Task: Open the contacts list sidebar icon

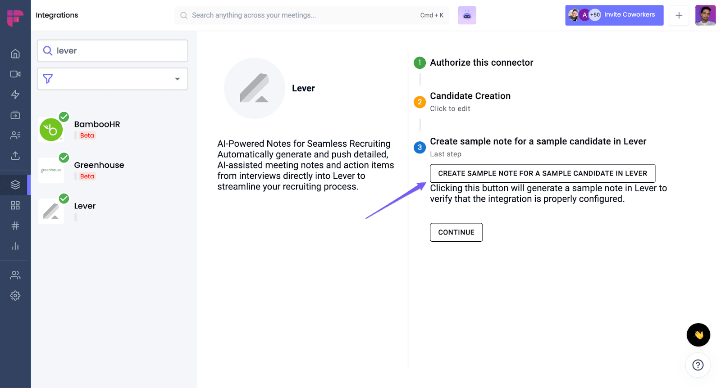Action: tap(15, 135)
